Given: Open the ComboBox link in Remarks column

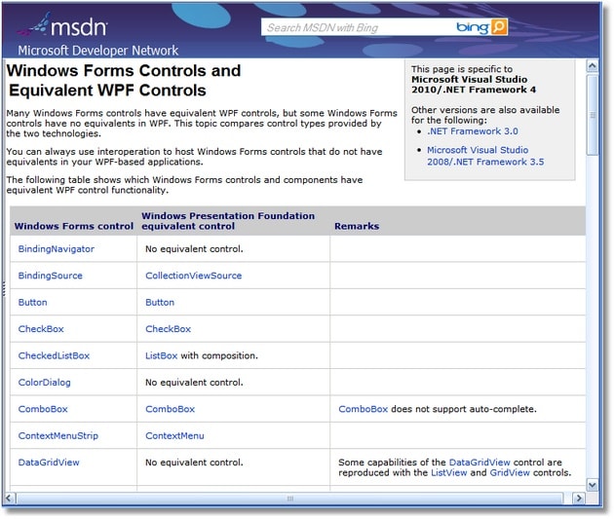Looking at the screenshot, I should (363, 409).
